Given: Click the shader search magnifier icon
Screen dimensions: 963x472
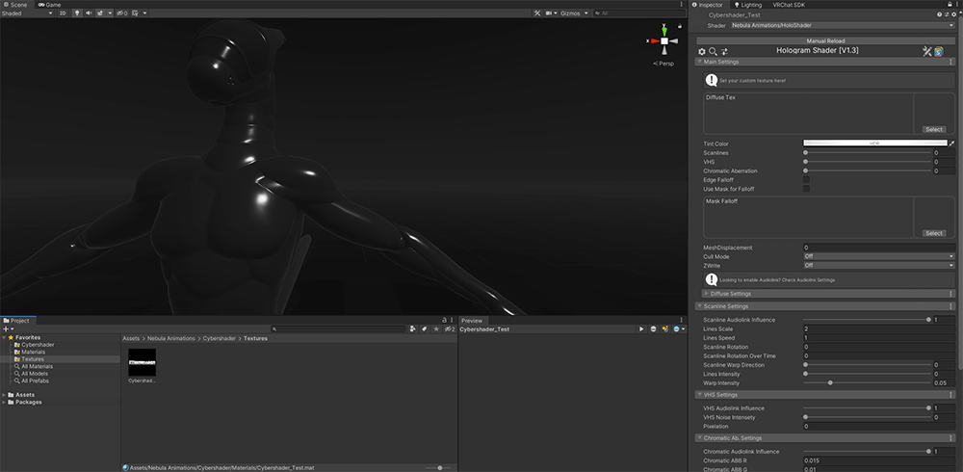Looking at the screenshot, I should click(x=713, y=51).
